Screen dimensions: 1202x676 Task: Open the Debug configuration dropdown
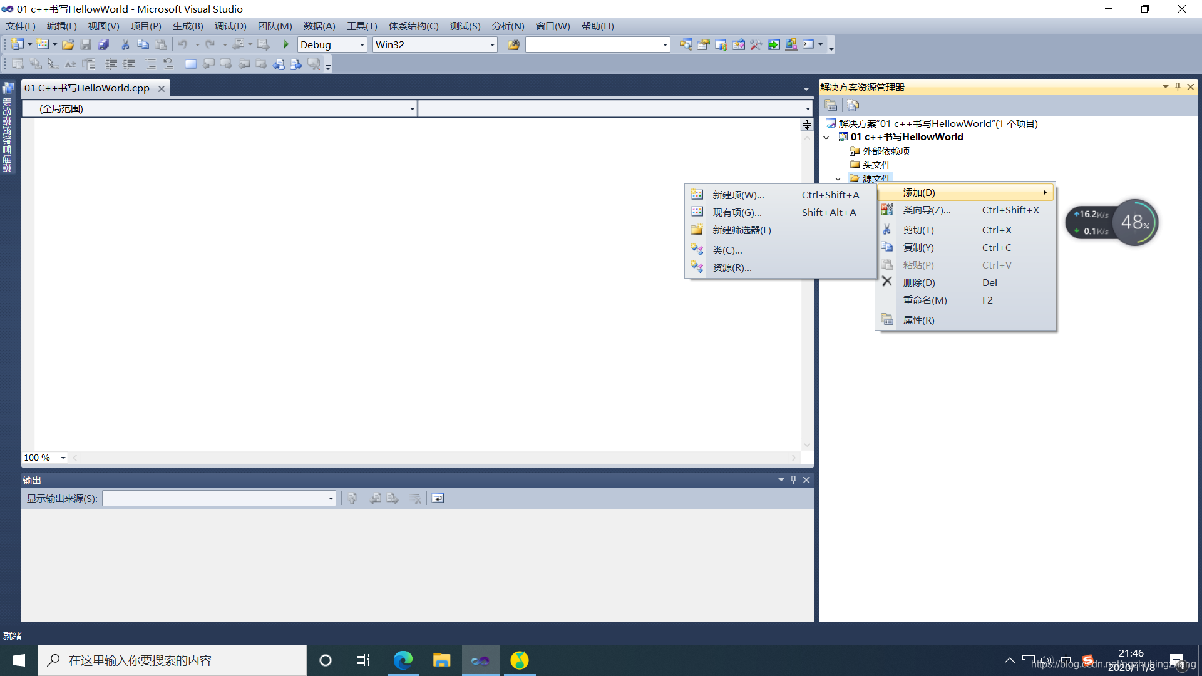pyautogui.click(x=362, y=44)
